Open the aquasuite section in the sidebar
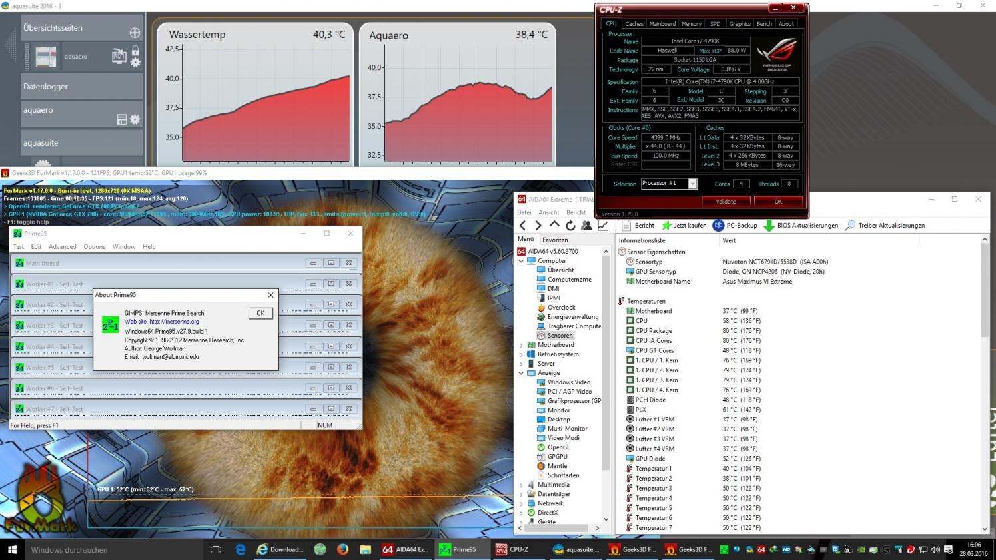This screenshot has height=560, width=996. (81, 142)
